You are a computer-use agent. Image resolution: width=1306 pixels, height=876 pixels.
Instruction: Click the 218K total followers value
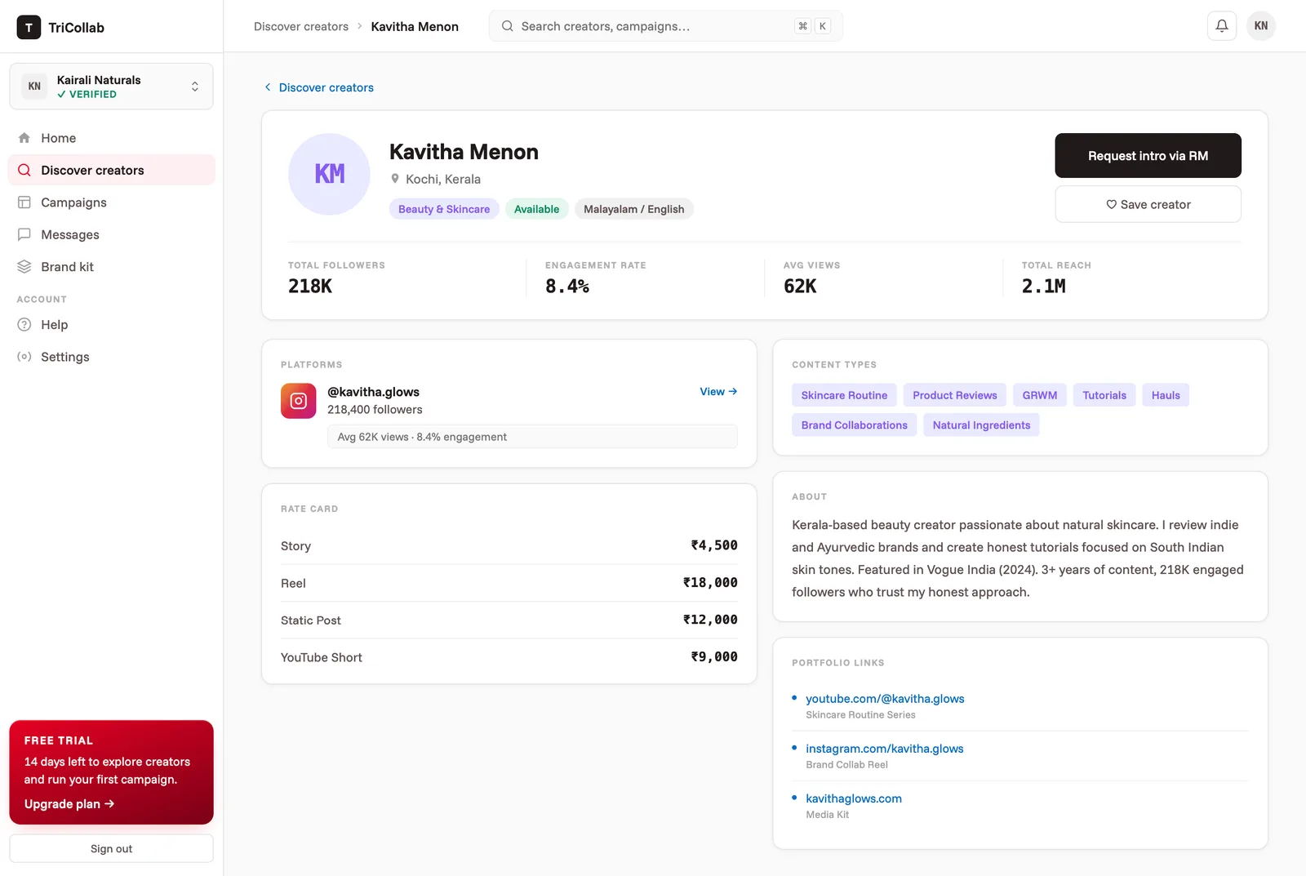click(x=310, y=286)
